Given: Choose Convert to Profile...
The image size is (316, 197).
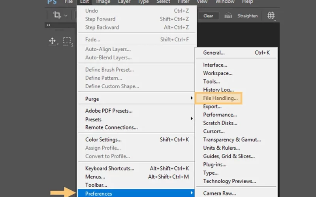Looking at the screenshot, I should [136, 156].
